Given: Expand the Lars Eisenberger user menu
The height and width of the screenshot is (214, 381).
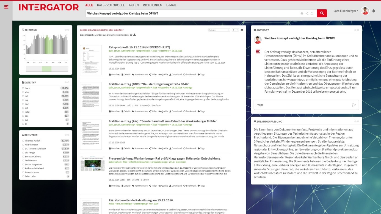Looking at the screenshot, I should (346, 11).
